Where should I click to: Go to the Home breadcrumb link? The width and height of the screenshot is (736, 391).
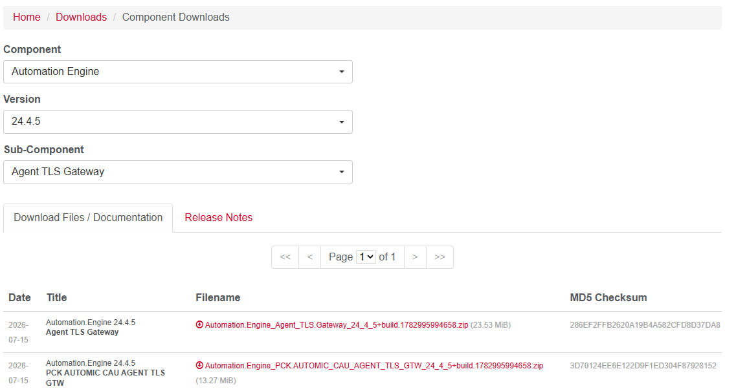(27, 17)
